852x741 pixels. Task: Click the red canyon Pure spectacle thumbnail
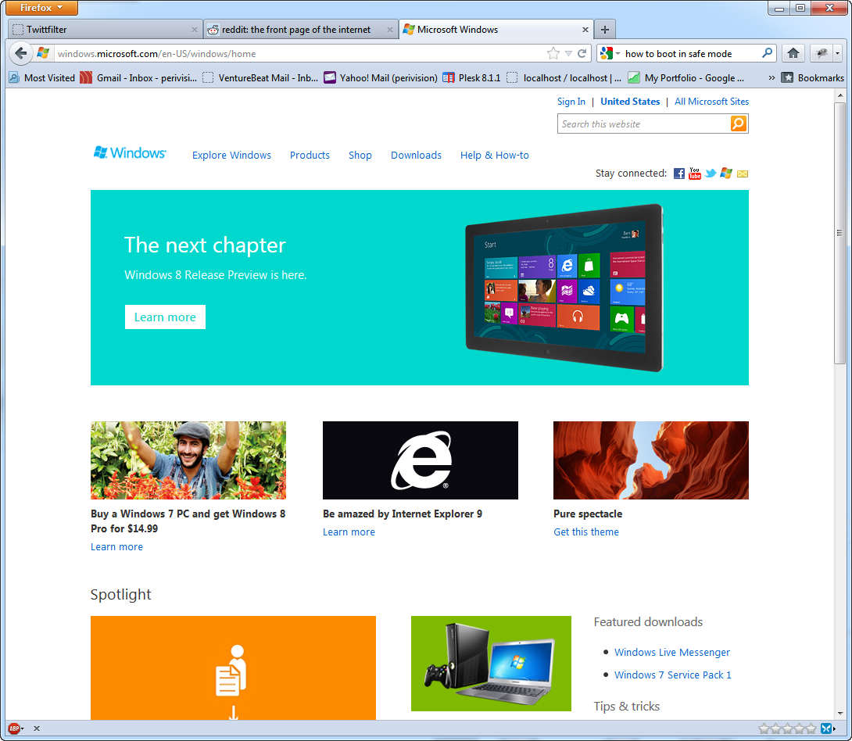click(650, 460)
